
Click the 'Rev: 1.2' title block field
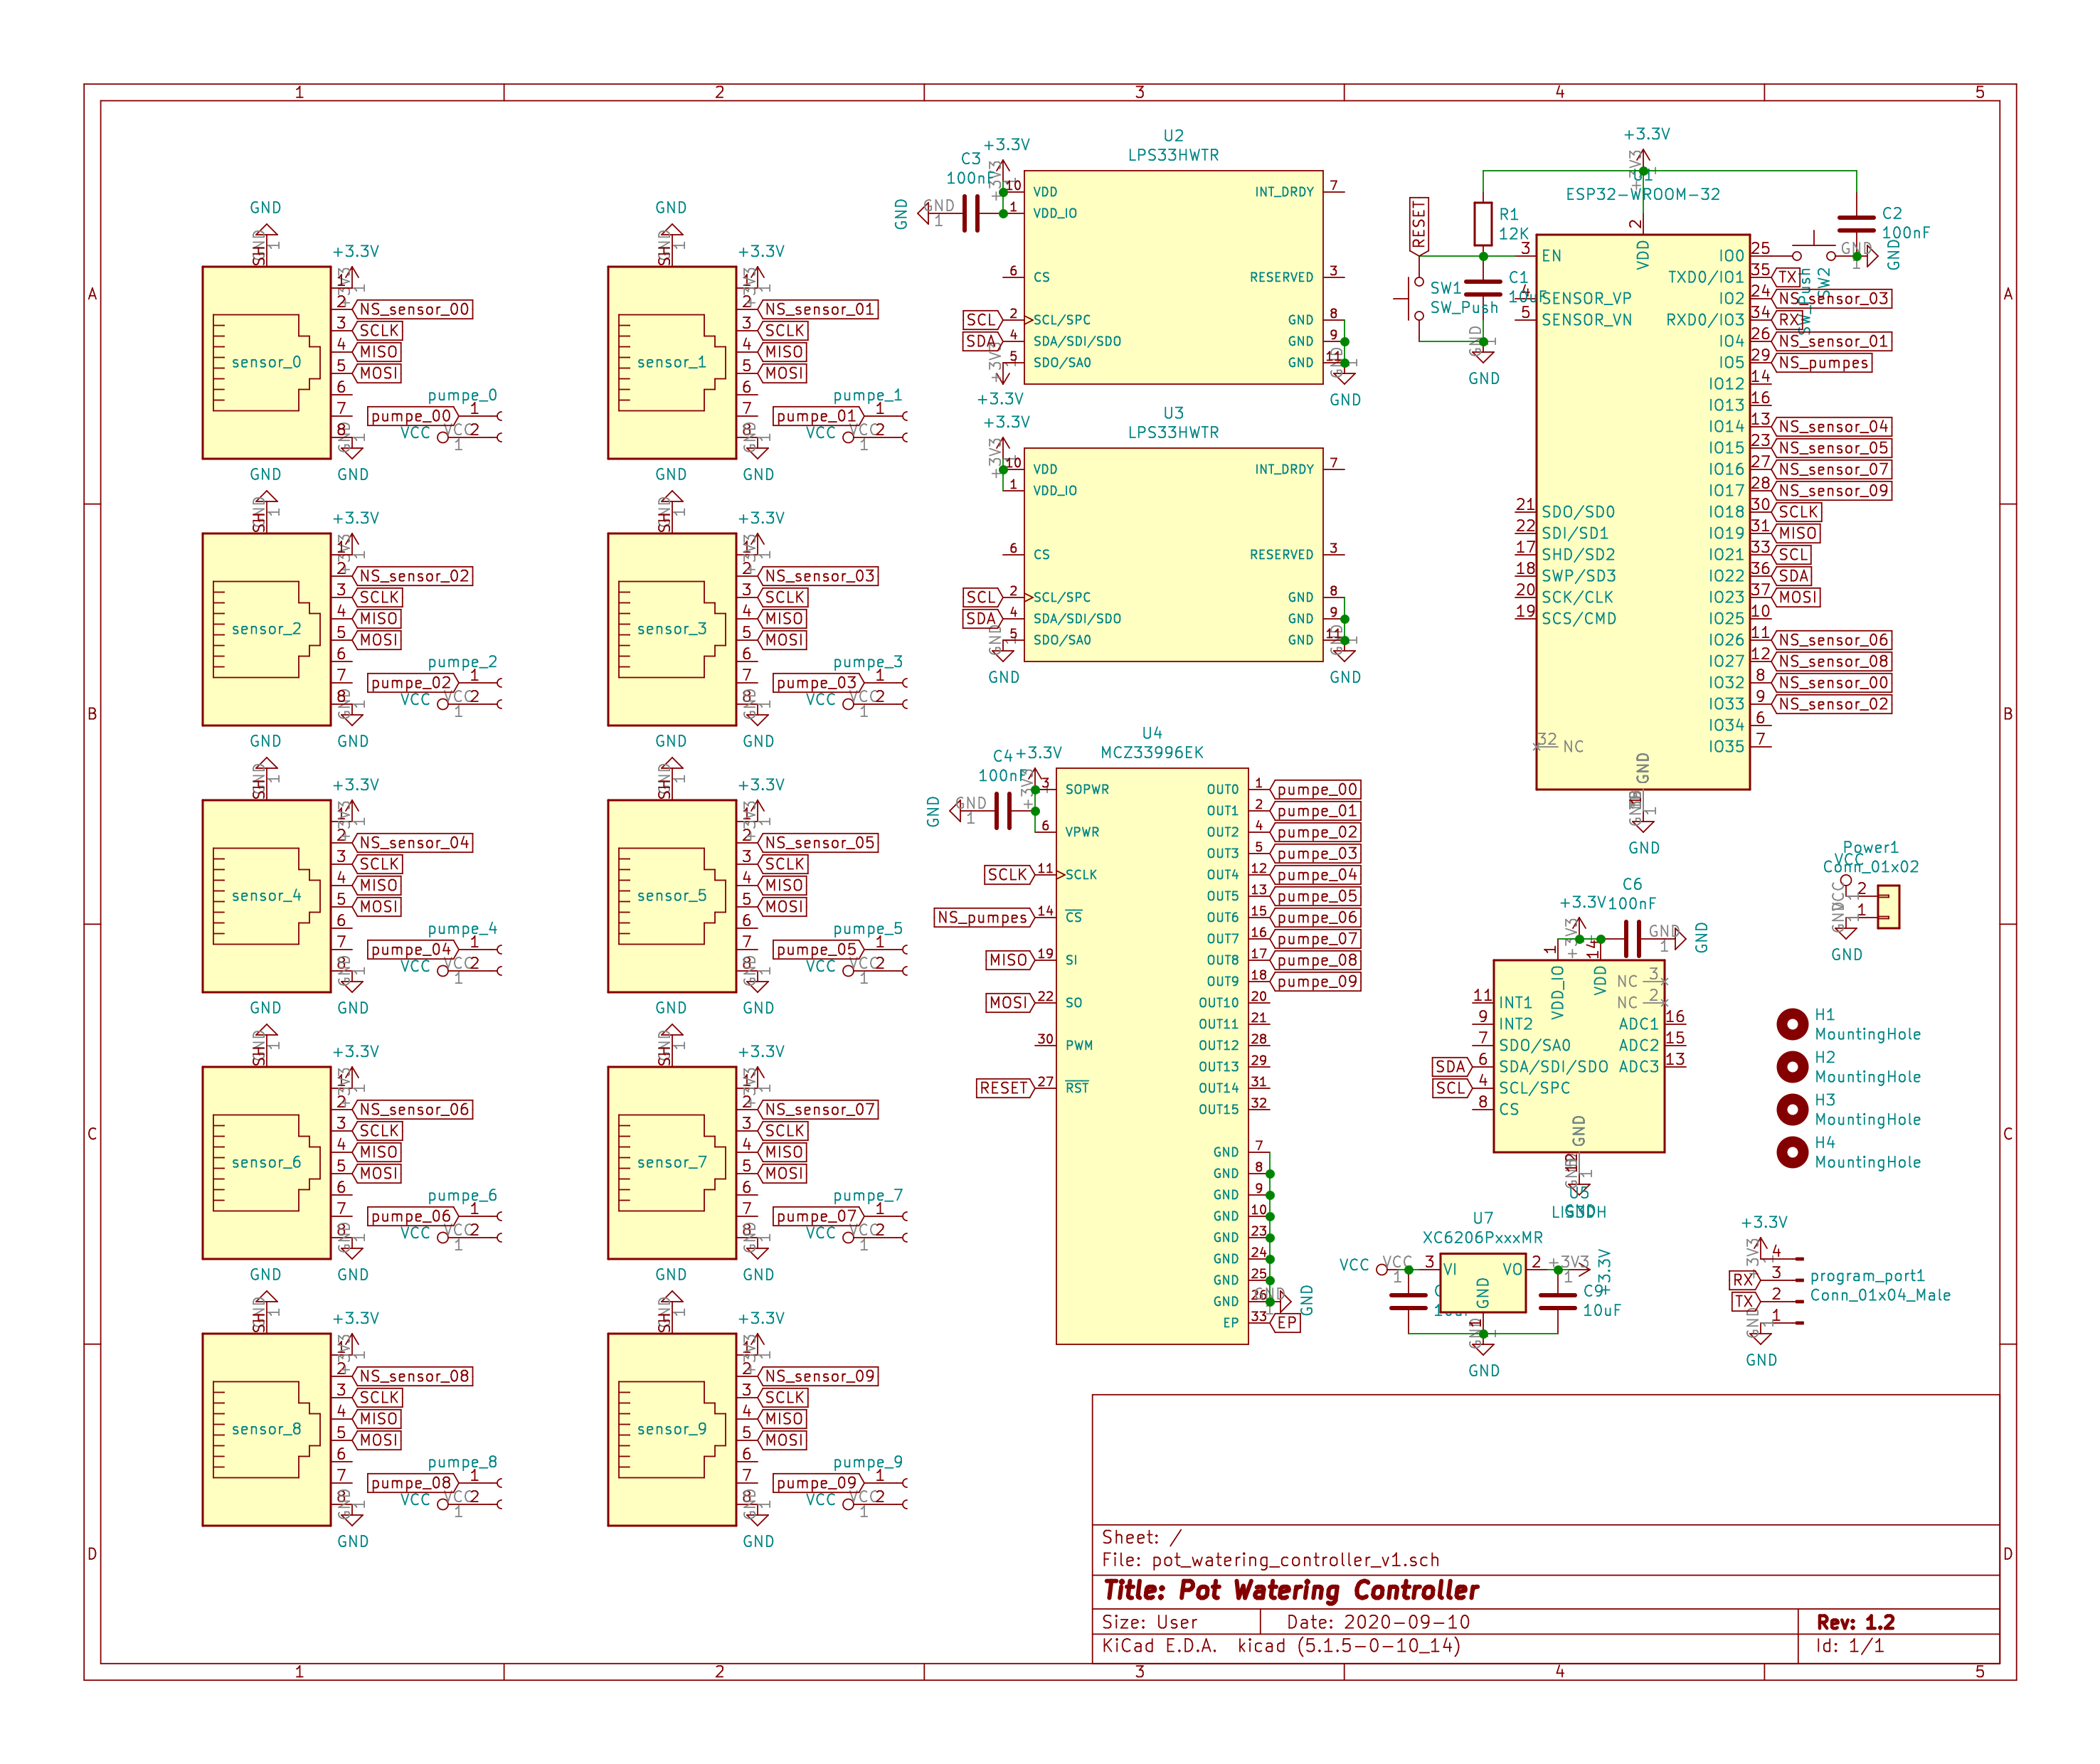(1856, 1622)
